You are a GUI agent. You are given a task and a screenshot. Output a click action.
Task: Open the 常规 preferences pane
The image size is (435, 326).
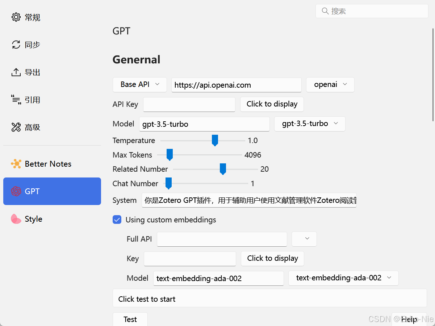(52, 17)
